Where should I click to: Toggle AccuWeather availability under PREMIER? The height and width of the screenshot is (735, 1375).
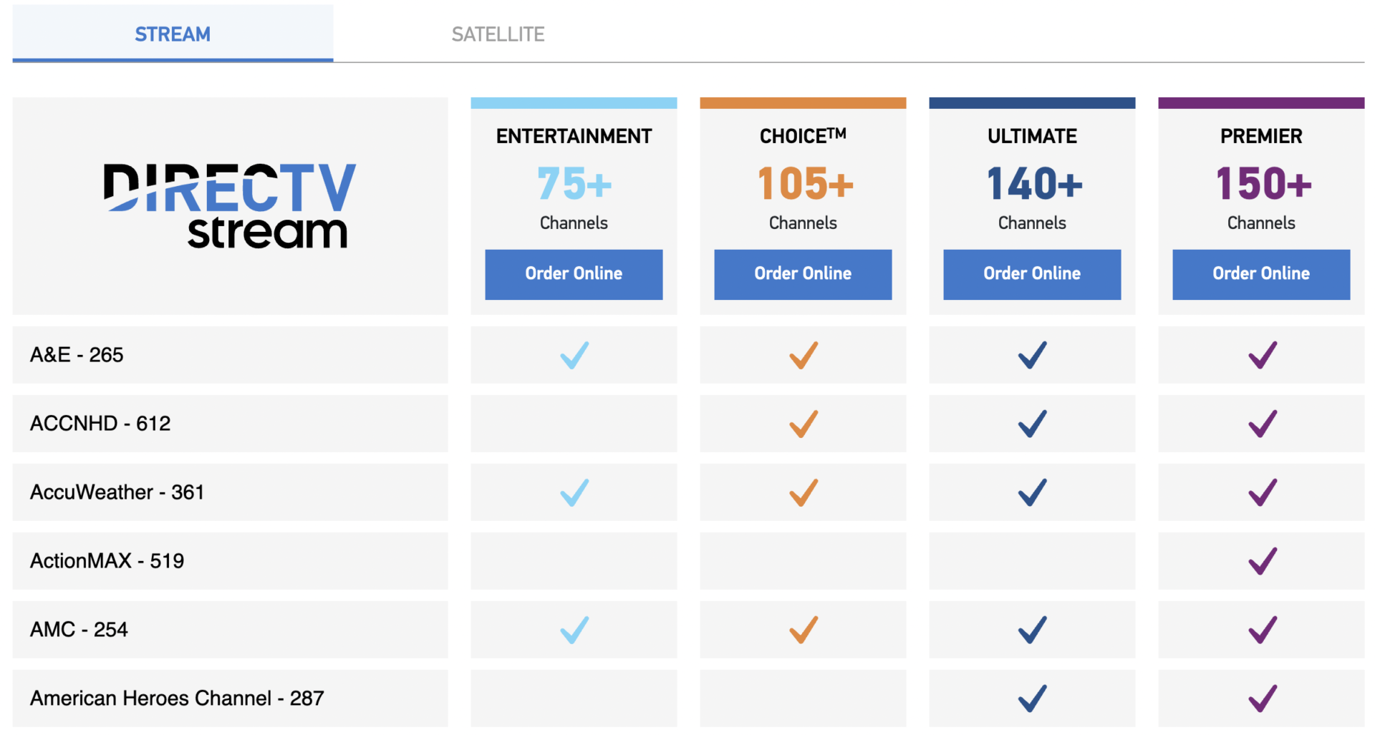click(1260, 492)
